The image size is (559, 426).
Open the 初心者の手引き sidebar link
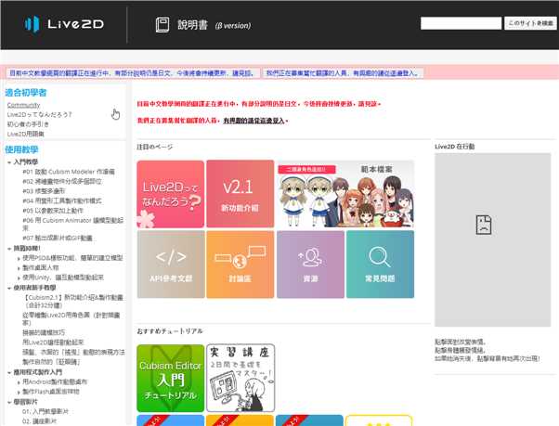pyautogui.click(x=28, y=124)
